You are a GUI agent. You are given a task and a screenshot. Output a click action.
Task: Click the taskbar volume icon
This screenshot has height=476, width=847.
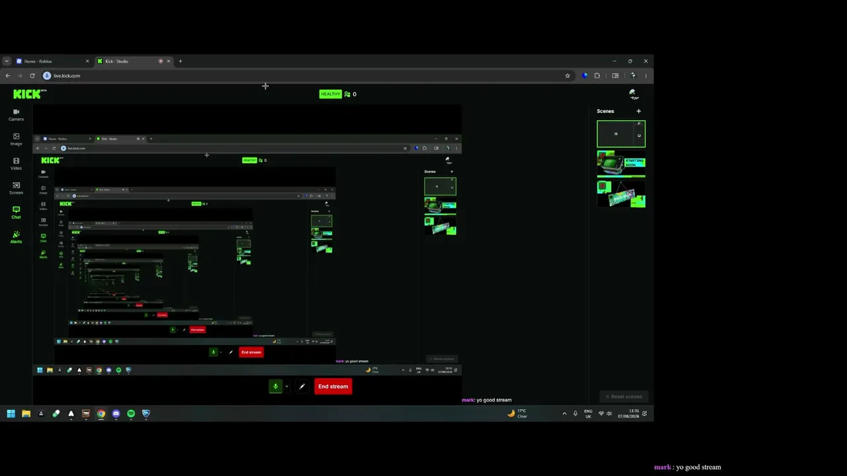coord(609,414)
